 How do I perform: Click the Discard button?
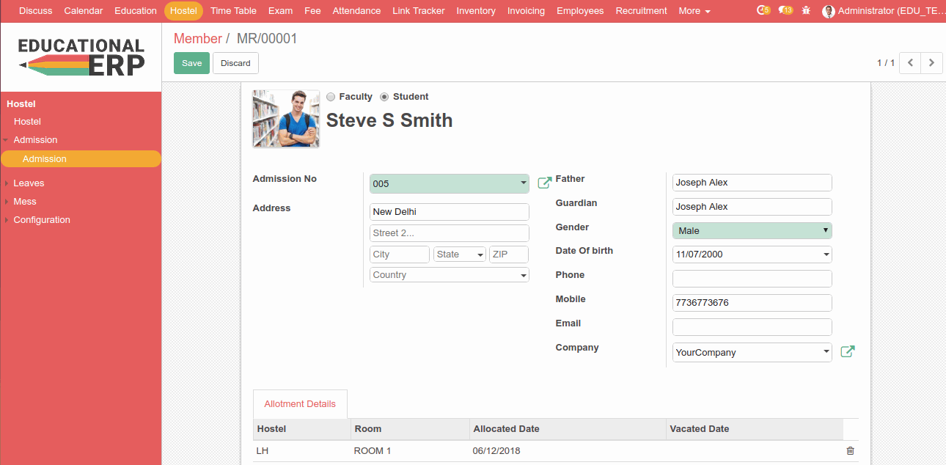click(235, 63)
